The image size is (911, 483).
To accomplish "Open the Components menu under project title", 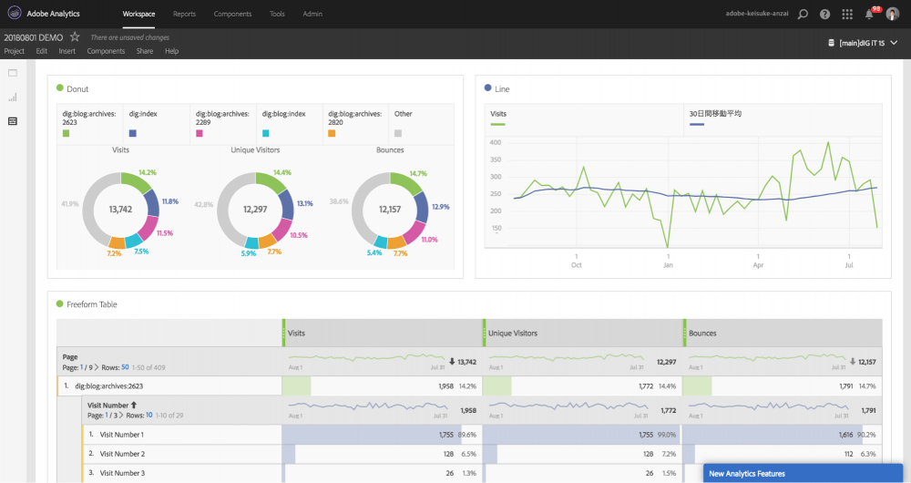I will (106, 51).
